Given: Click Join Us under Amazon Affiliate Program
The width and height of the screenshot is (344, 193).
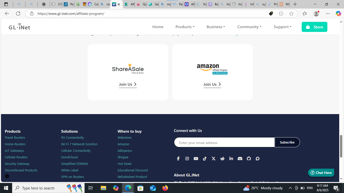Looking at the screenshot, I should pyautogui.click(x=212, y=84).
